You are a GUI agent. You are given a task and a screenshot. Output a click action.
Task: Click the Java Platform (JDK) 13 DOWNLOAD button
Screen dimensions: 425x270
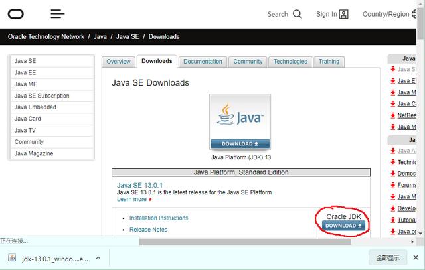[x=240, y=144]
